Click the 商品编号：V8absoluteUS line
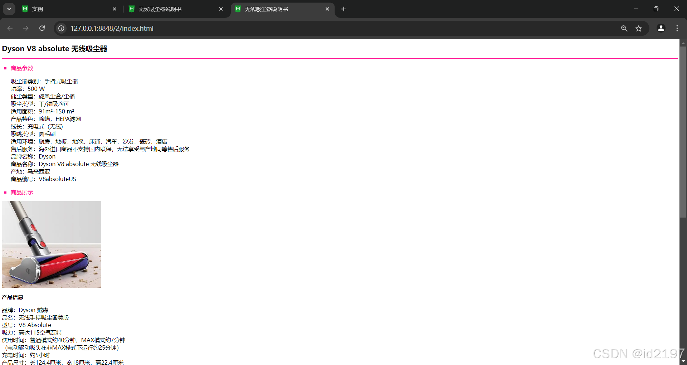The height and width of the screenshot is (365, 687). tap(43, 179)
